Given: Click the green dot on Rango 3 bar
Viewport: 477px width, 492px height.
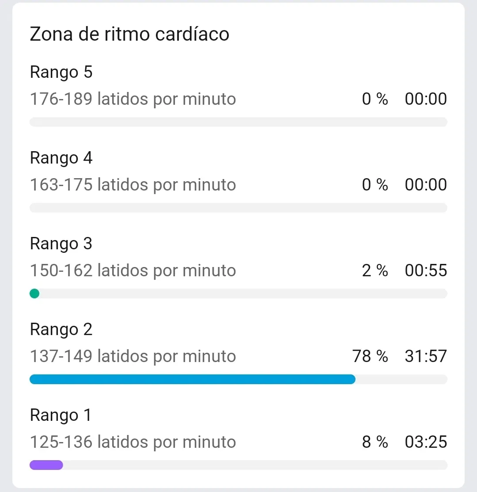Looking at the screenshot, I should (x=34, y=294).
